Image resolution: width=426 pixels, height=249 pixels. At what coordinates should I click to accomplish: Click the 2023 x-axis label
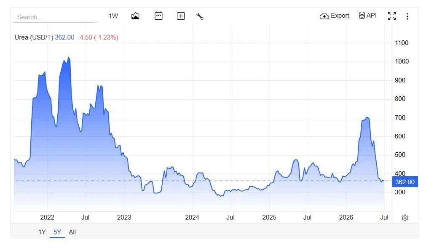124,217
